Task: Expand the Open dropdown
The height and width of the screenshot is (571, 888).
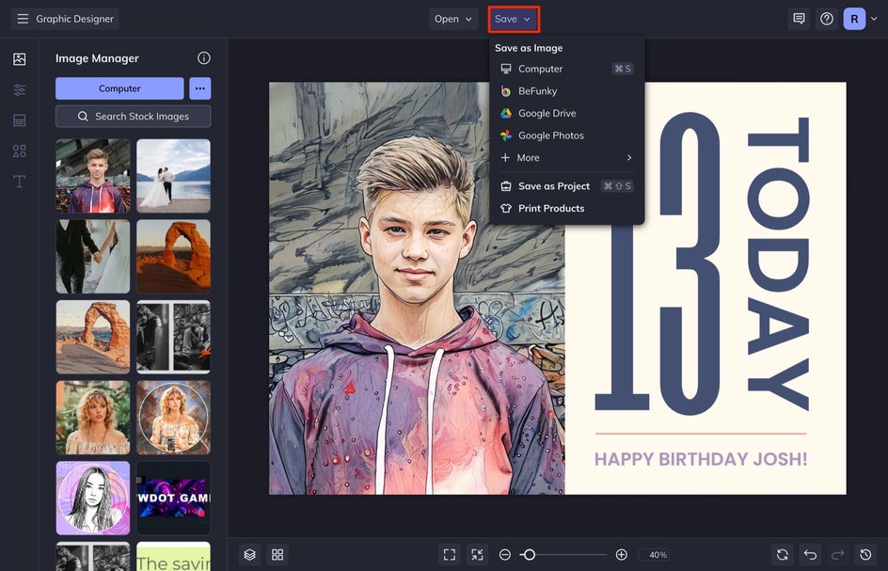Action: click(x=453, y=19)
